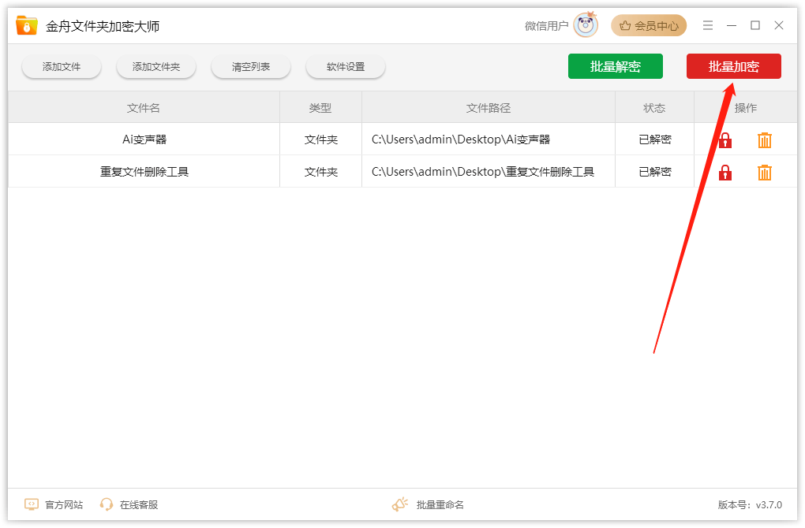Viewport: 805px width, 528px height.
Task: Open 软件设置 settings
Action: coord(346,67)
